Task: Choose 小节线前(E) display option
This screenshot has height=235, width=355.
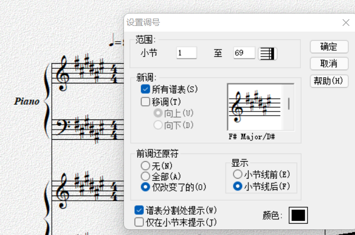Action: click(x=237, y=174)
